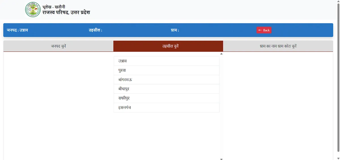Click the ग्राम : label in blue bar

175,30
